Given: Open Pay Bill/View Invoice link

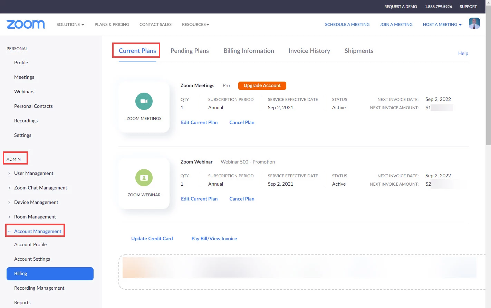Looking at the screenshot, I should point(214,239).
